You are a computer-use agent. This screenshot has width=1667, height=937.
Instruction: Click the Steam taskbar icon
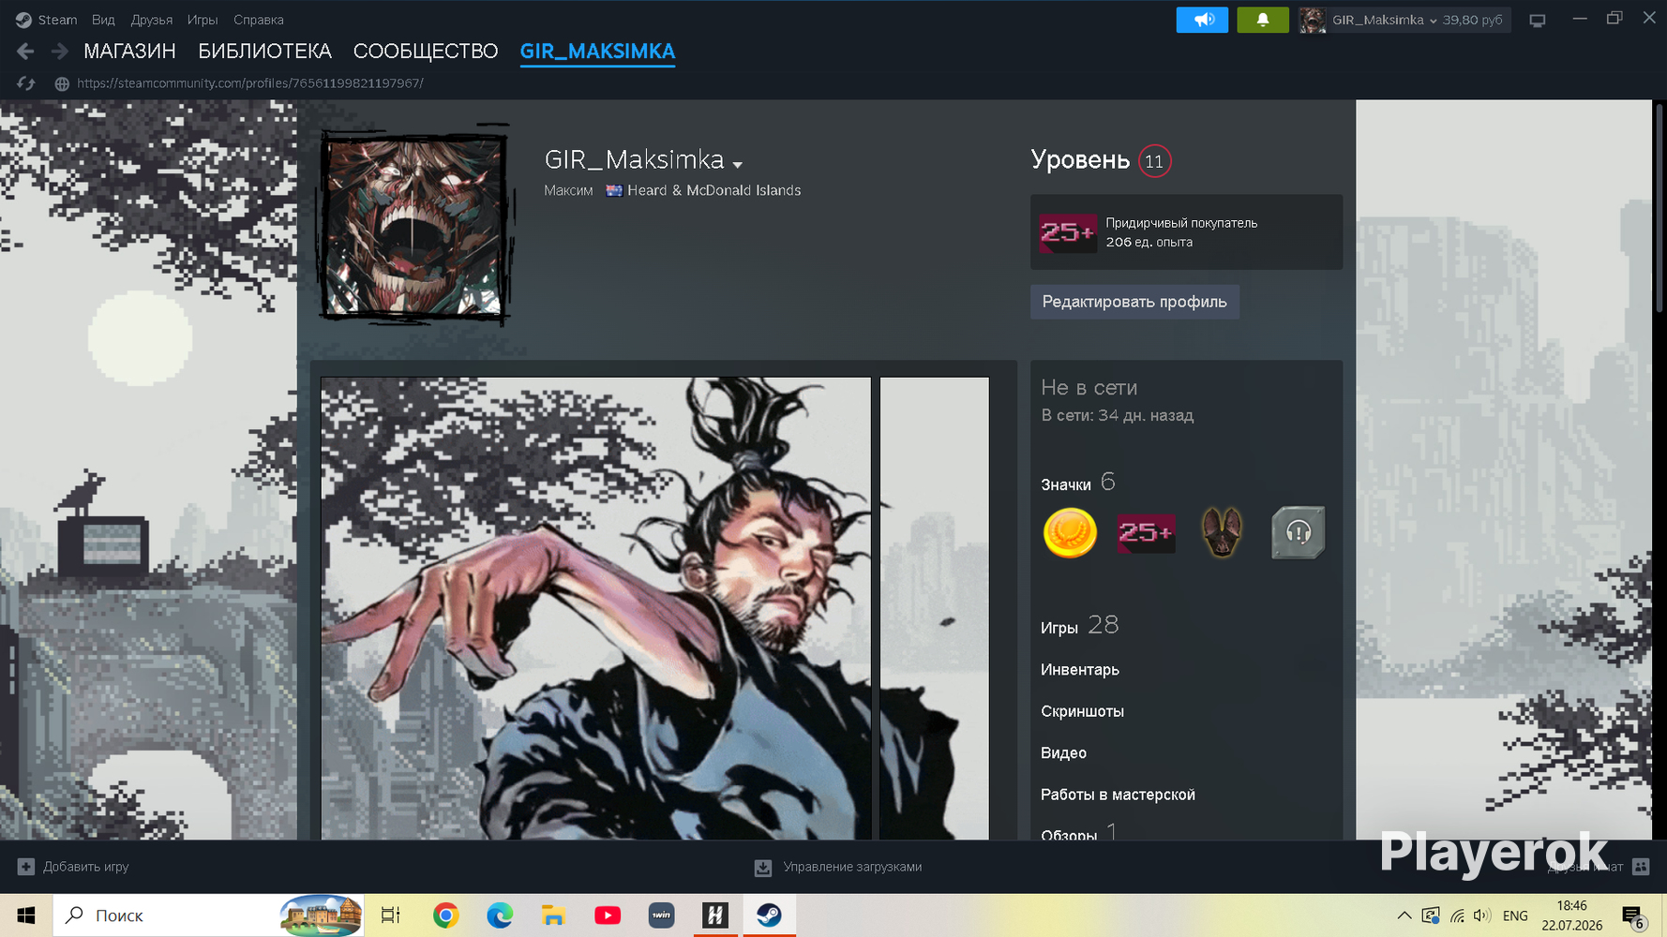point(769,915)
